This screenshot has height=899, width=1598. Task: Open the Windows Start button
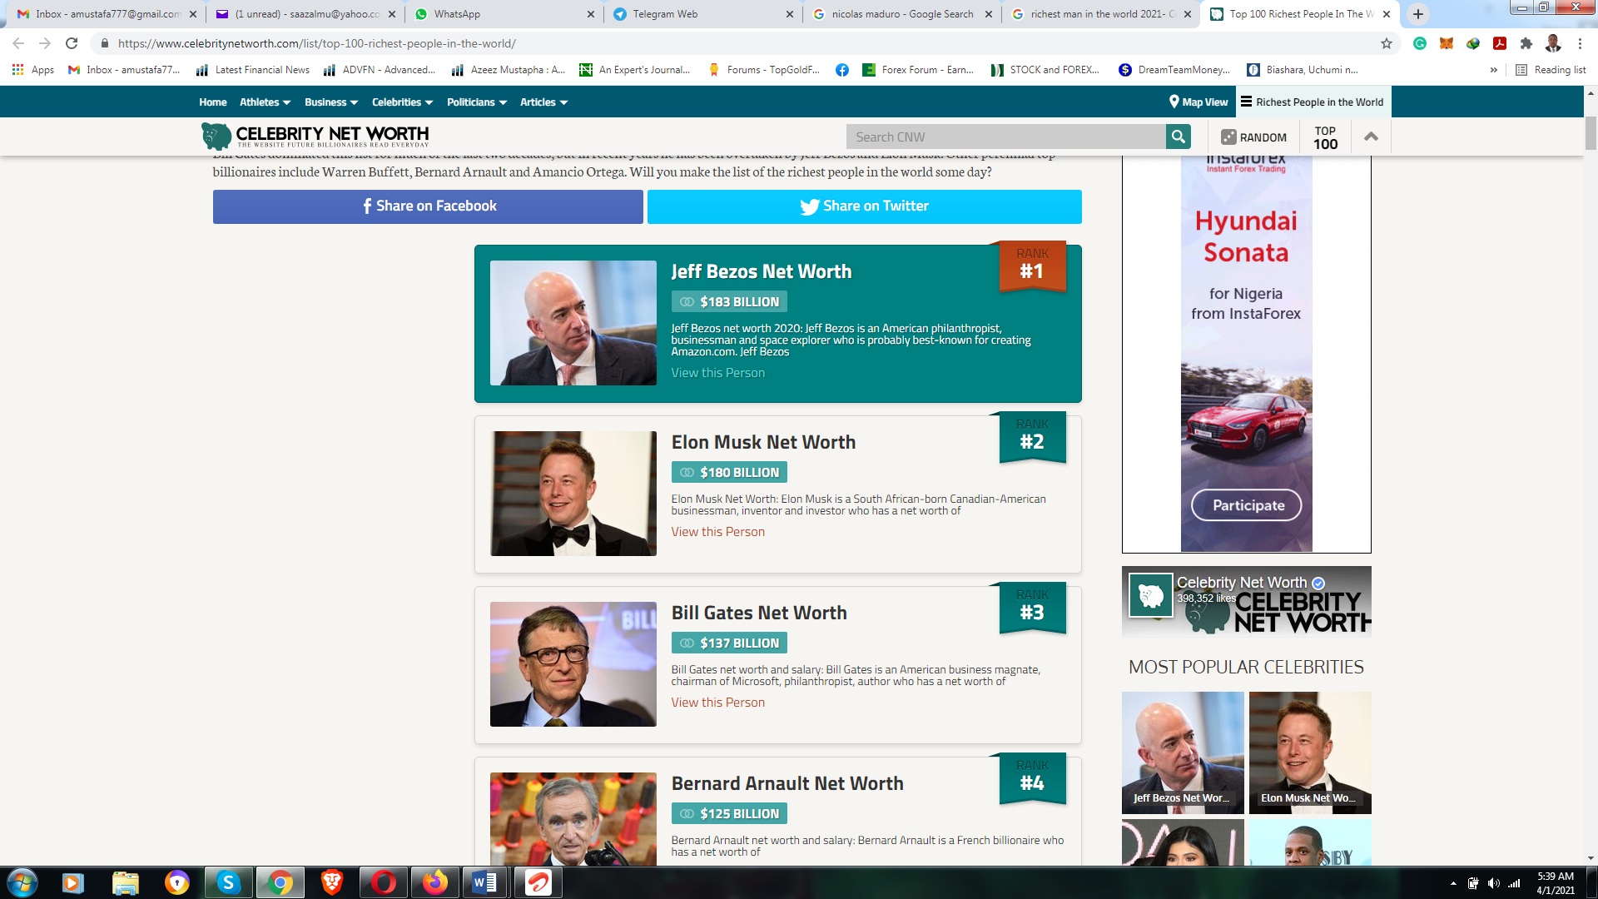[22, 882]
